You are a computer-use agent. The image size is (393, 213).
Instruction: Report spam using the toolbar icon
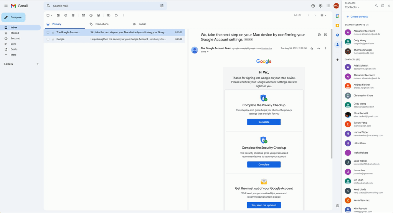point(66,15)
